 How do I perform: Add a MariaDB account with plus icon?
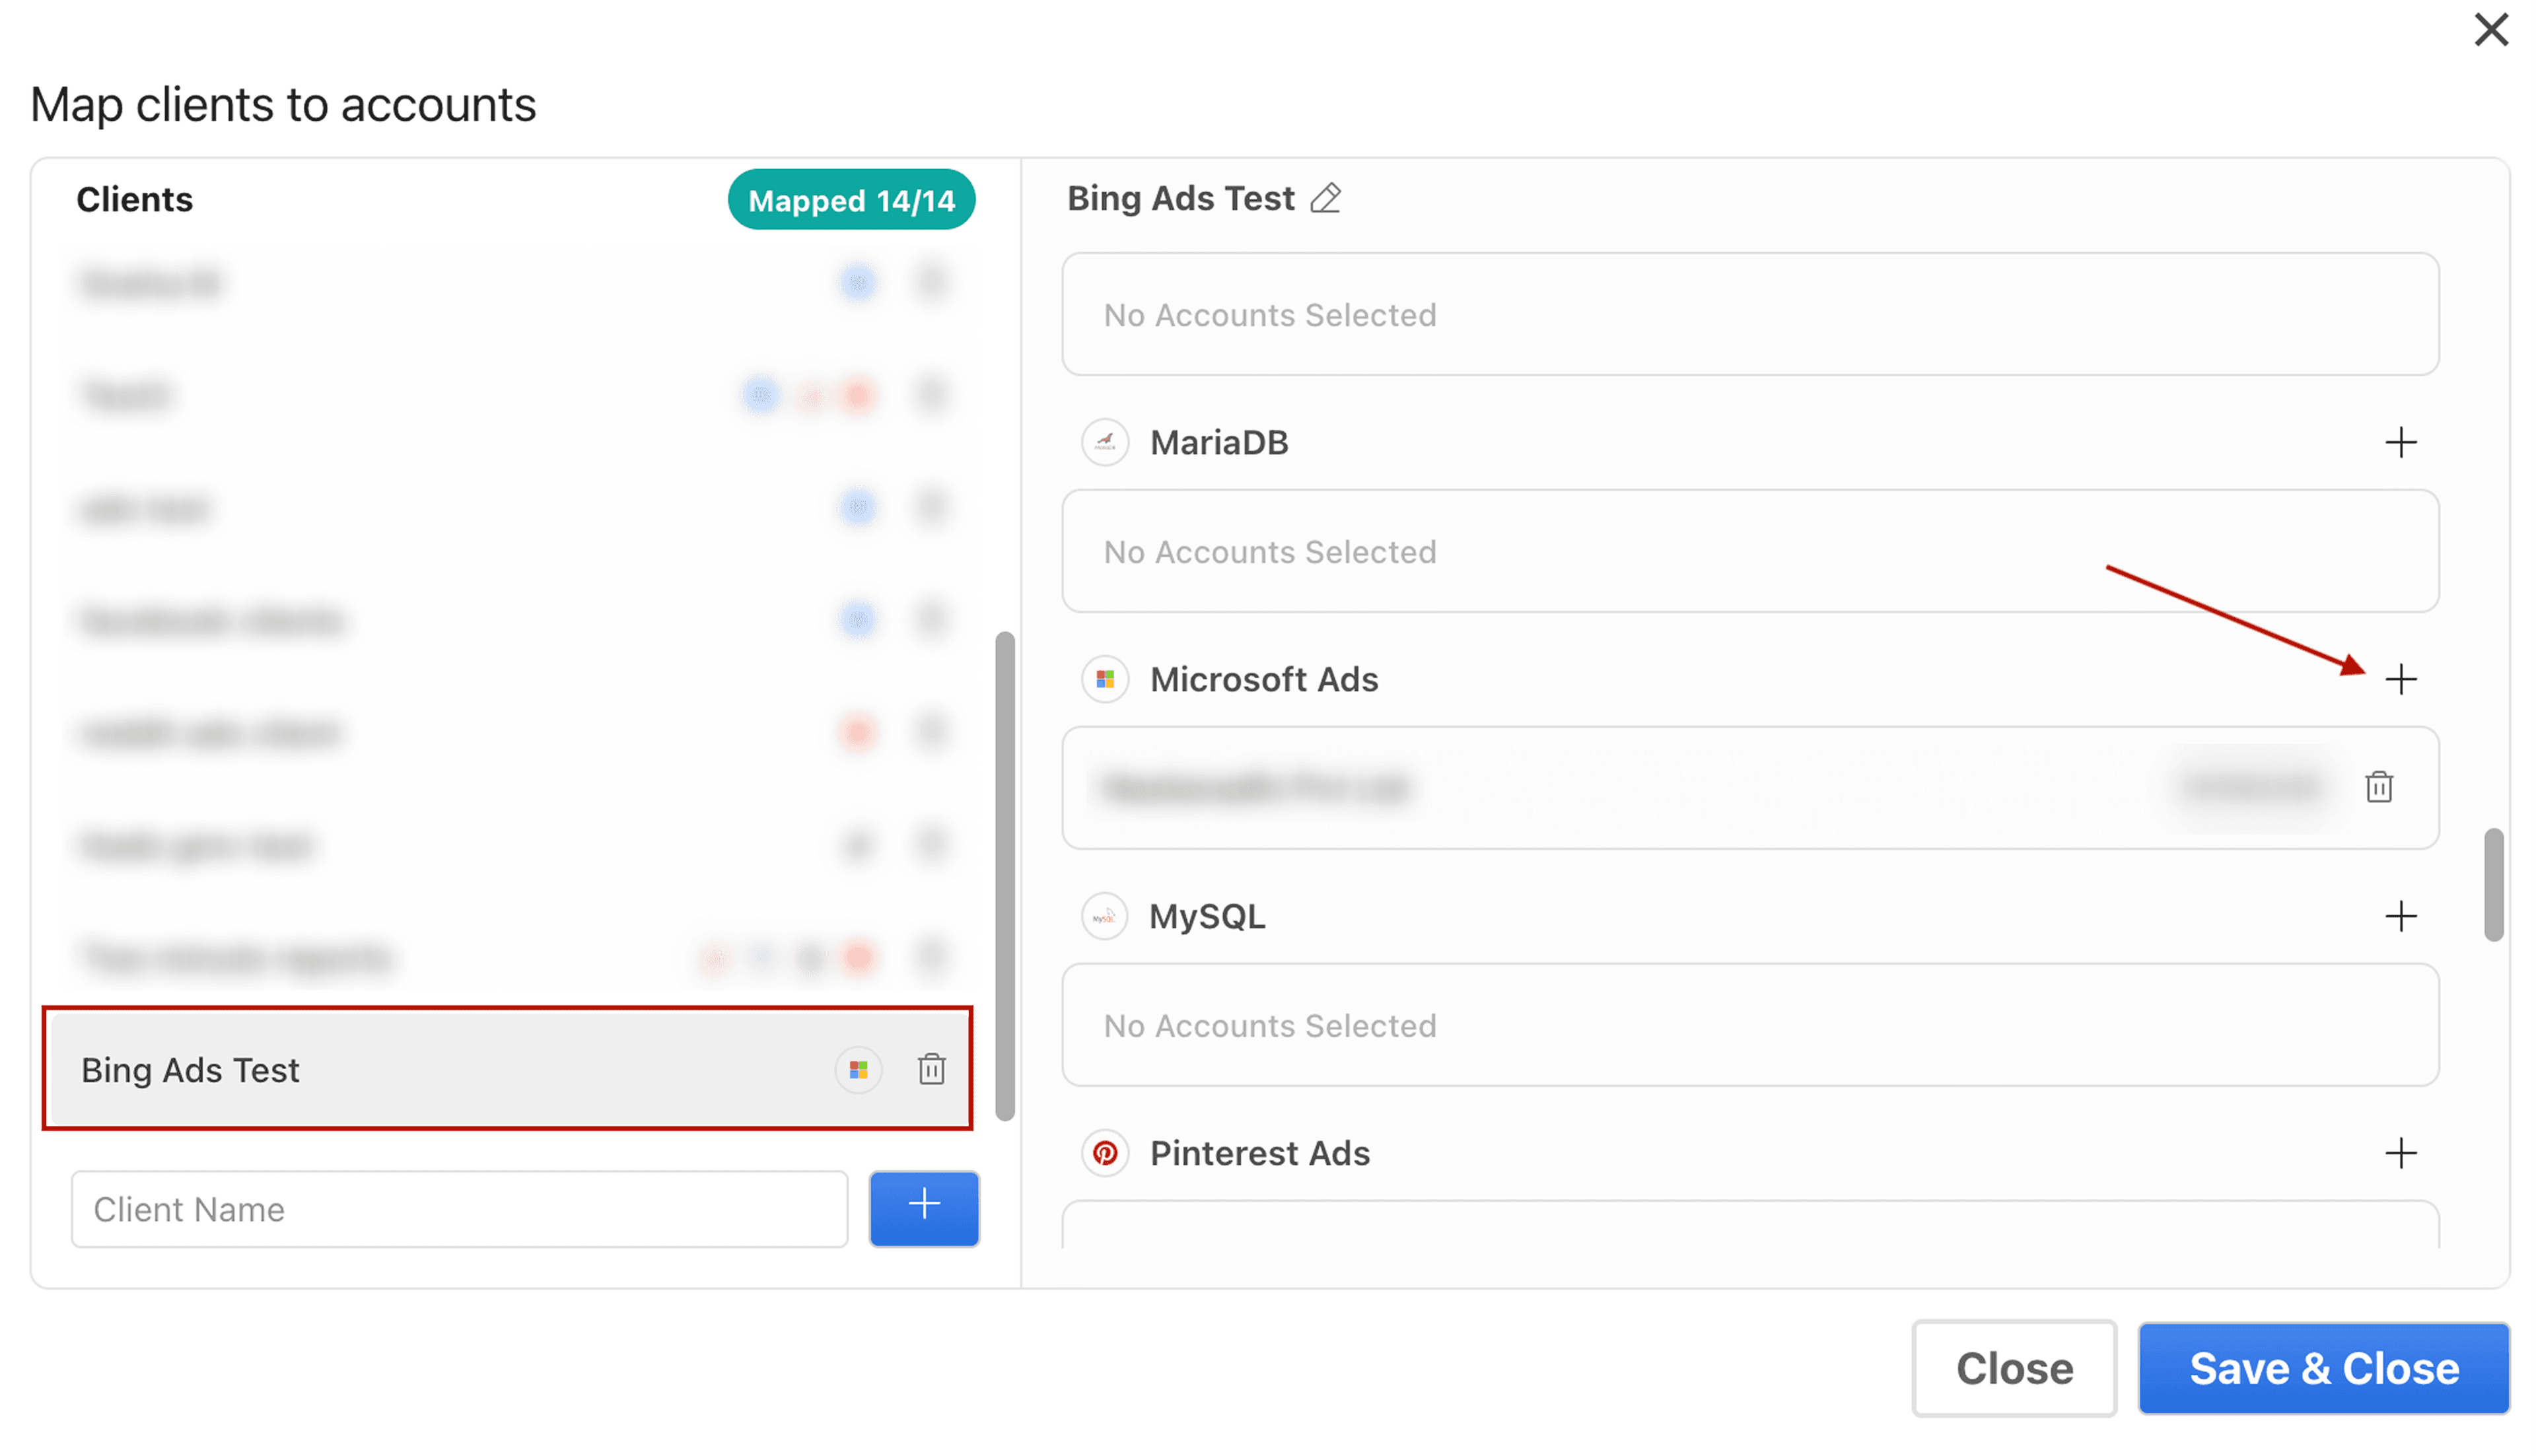click(x=2400, y=442)
